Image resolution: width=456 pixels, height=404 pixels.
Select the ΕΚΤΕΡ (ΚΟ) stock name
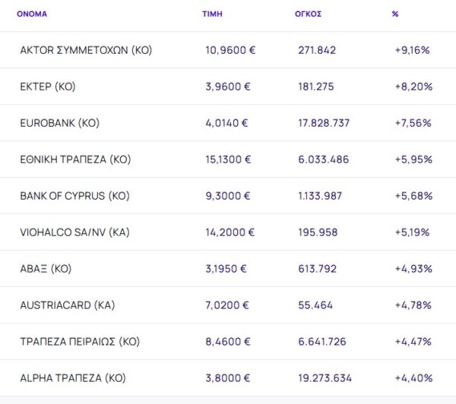[46, 87]
